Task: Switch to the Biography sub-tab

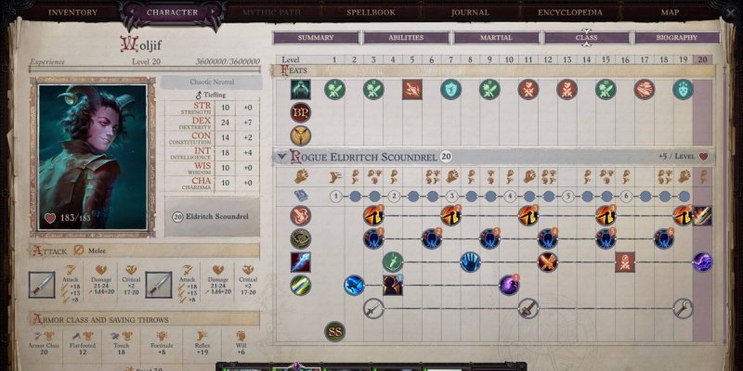Action: coord(677,37)
